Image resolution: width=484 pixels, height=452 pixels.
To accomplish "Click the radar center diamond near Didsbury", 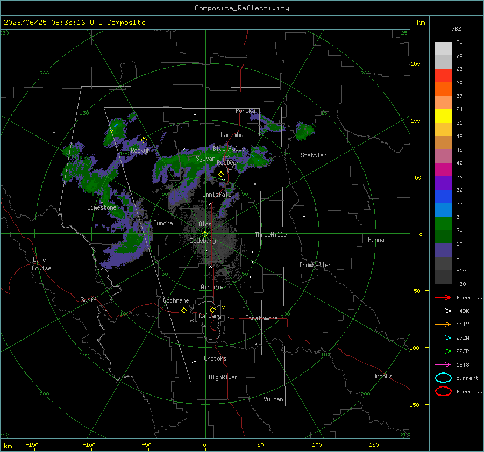I will pos(205,234).
